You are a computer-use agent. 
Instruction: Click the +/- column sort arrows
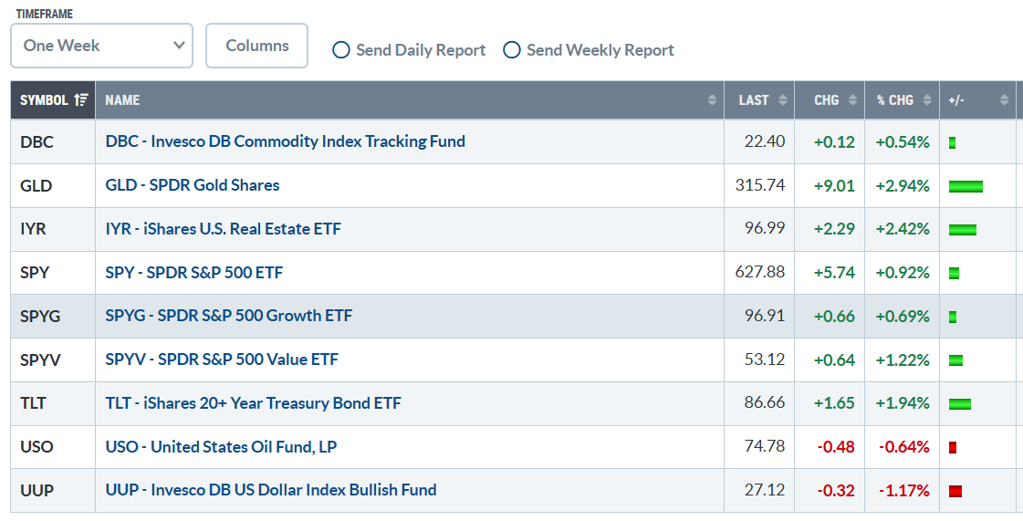coord(1004,99)
